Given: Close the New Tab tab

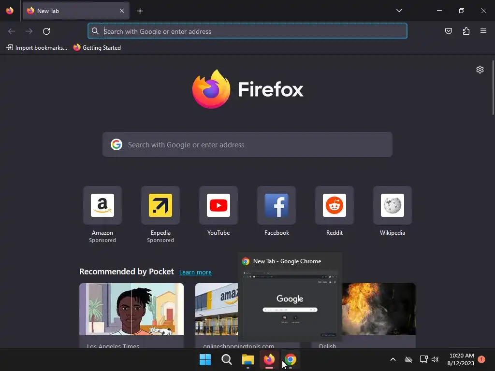Looking at the screenshot, I should pos(122,11).
